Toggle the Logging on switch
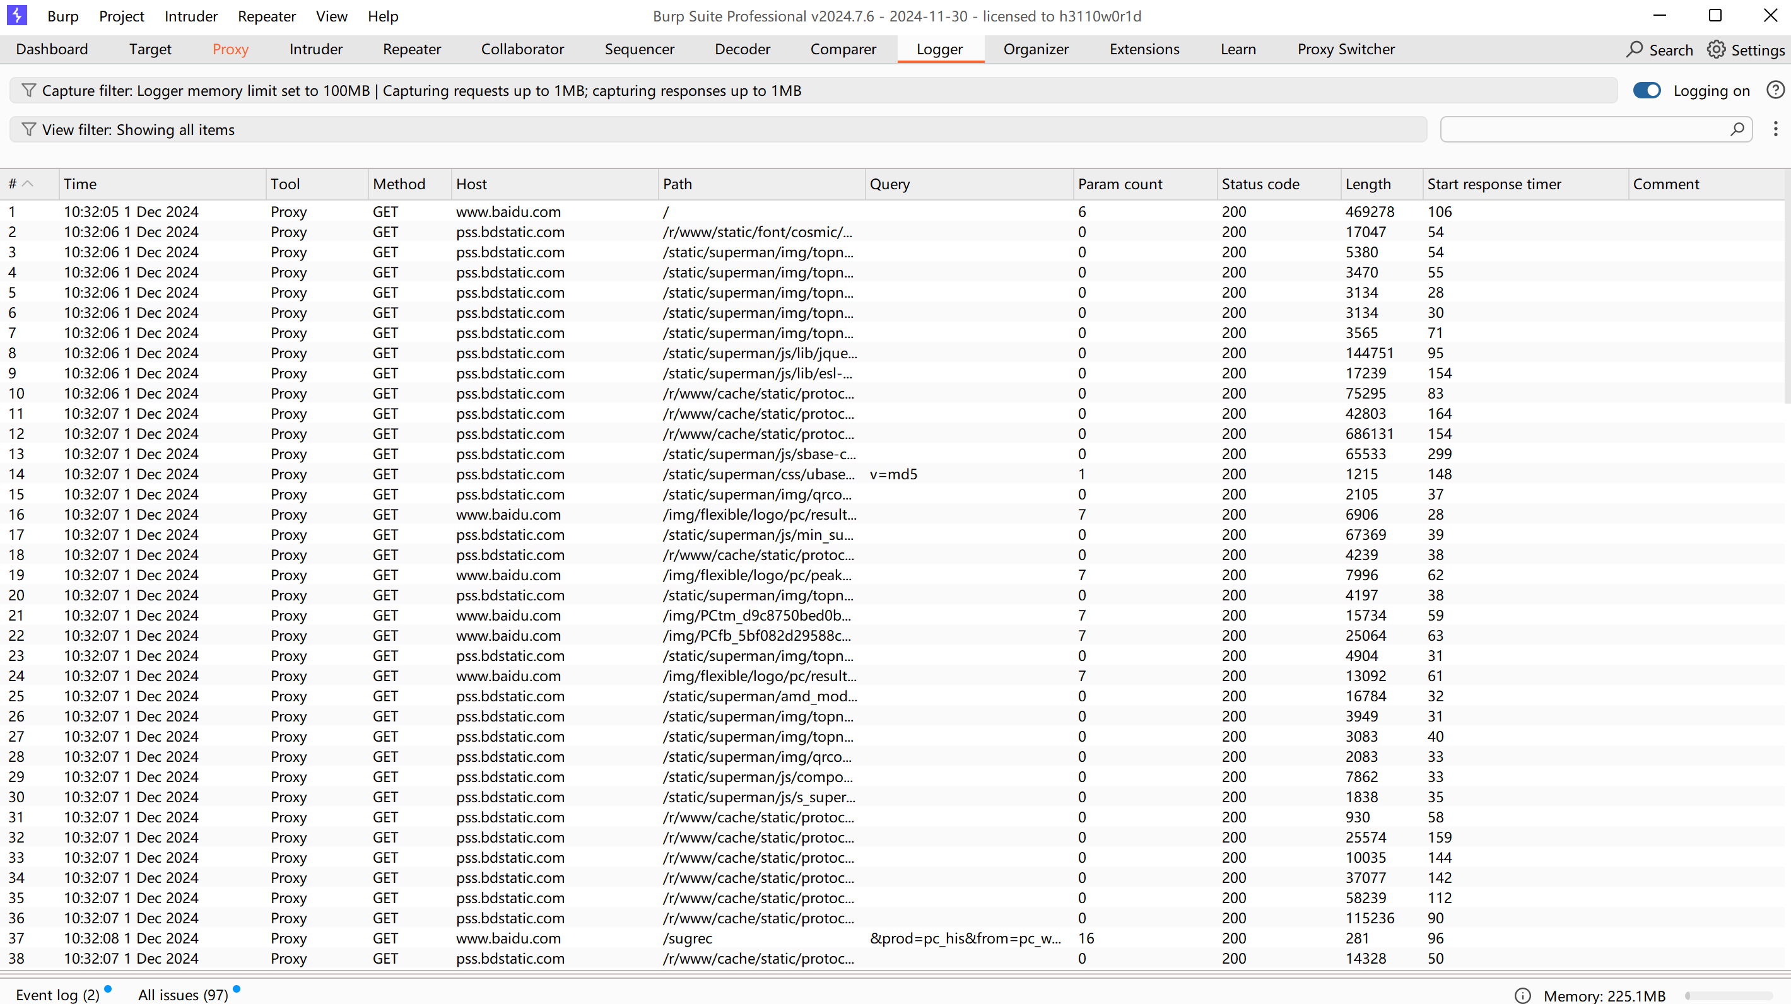This screenshot has width=1791, height=1004. click(1647, 90)
